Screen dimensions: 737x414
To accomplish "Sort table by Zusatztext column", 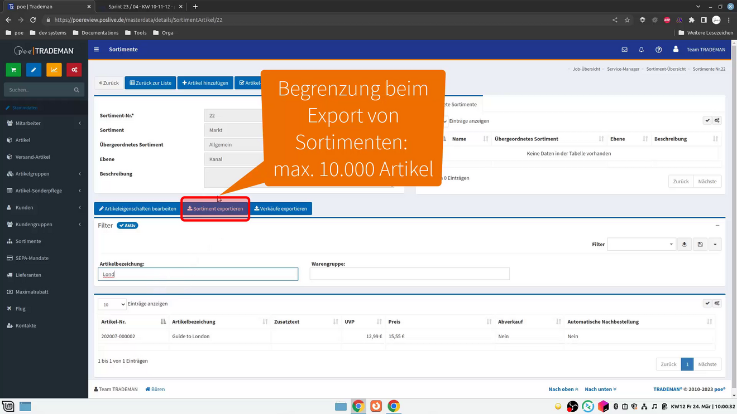I will point(306,322).
